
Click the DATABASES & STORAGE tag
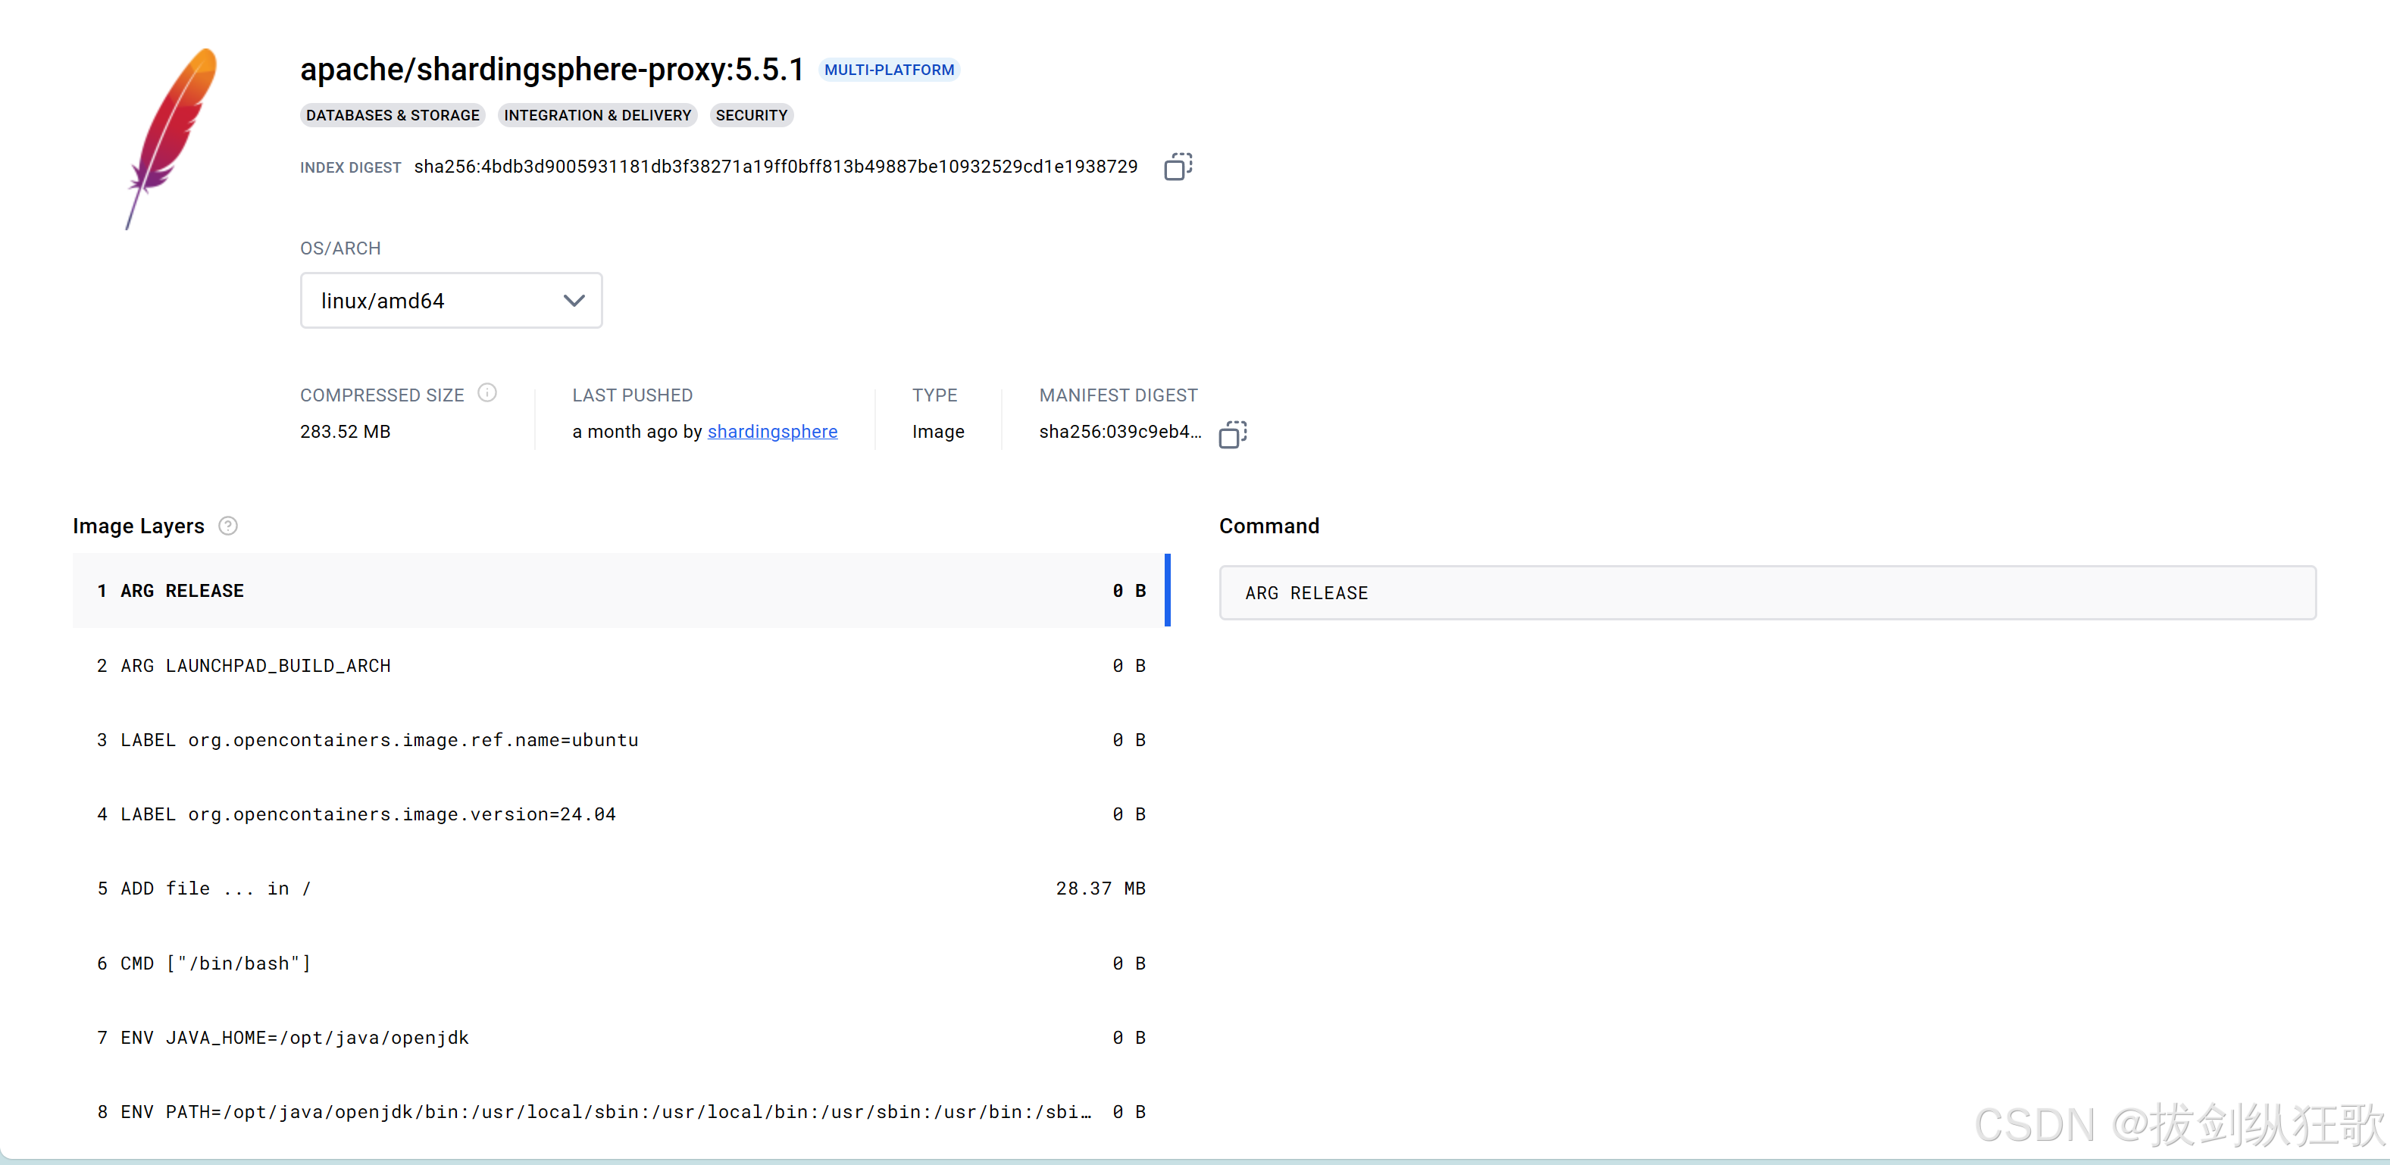pos(393,115)
